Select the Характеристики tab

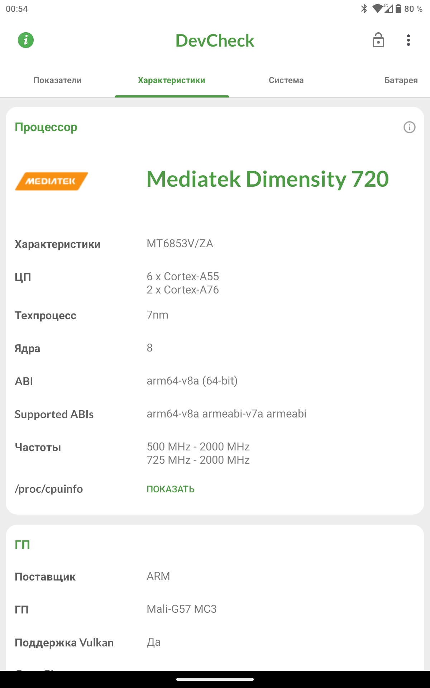pyautogui.click(x=172, y=80)
